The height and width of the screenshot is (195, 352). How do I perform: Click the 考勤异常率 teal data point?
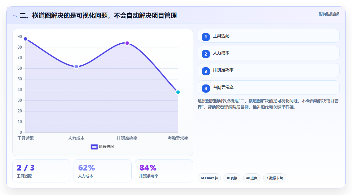[x=178, y=92]
